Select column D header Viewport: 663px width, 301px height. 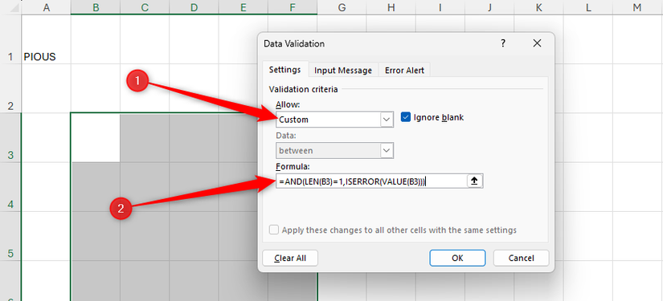point(194,7)
